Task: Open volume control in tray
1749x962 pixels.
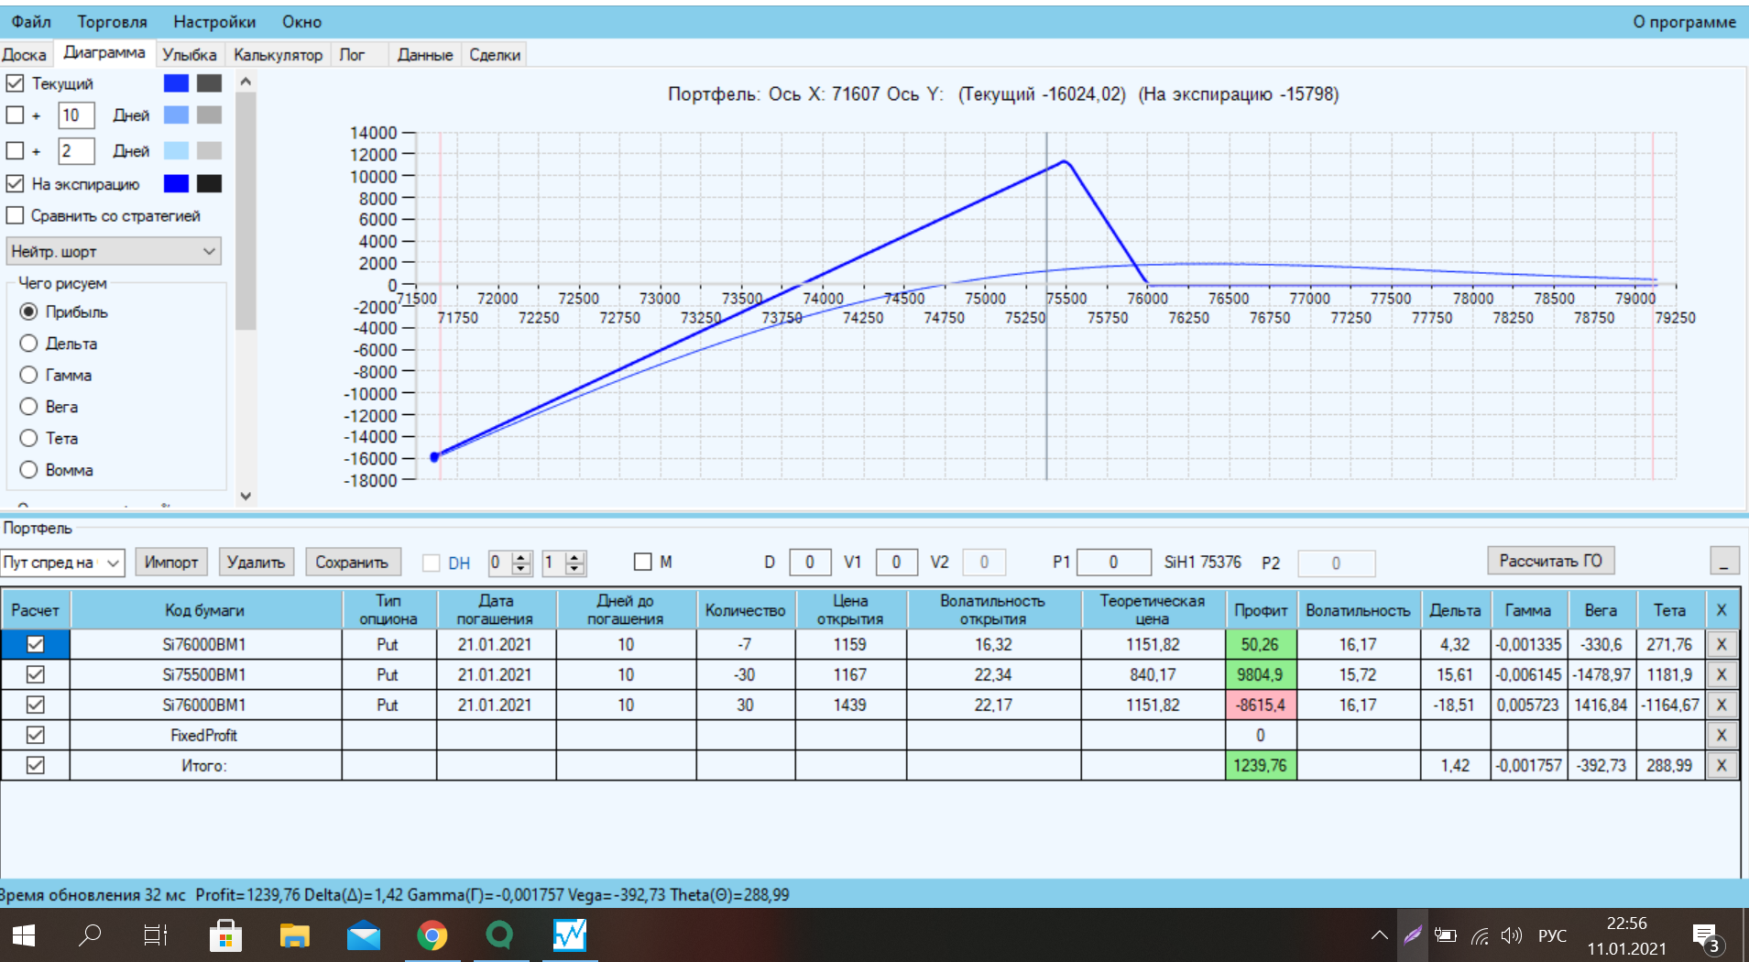Action: 1512,935
